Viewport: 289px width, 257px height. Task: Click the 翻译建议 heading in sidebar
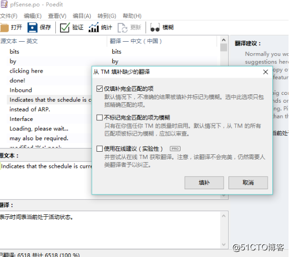[248, 44]
